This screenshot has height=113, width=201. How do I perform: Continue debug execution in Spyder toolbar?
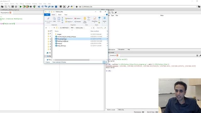point(52,7)
